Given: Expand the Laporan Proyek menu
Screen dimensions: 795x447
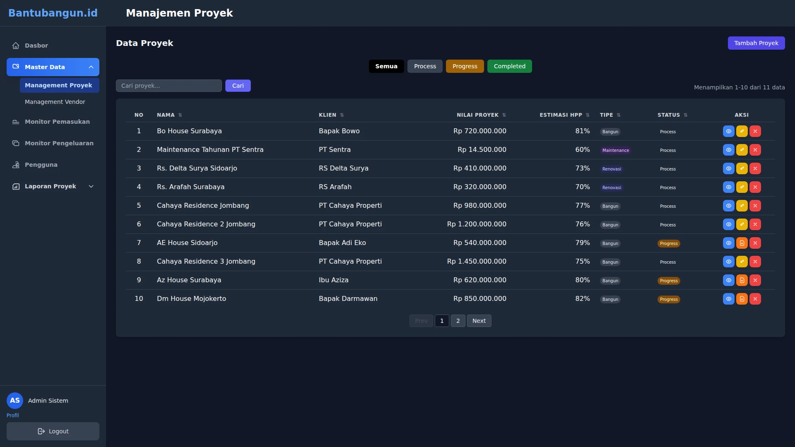Looking at the screenshot, I should 53,186.
